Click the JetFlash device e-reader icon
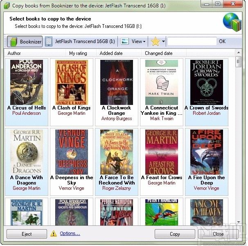This screenshot has width=248, height=246. click(x=49, y=41)
